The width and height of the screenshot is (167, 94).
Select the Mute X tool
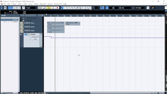pos(77,8)
